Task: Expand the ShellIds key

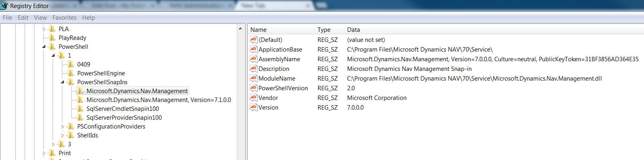Action: 63,135
